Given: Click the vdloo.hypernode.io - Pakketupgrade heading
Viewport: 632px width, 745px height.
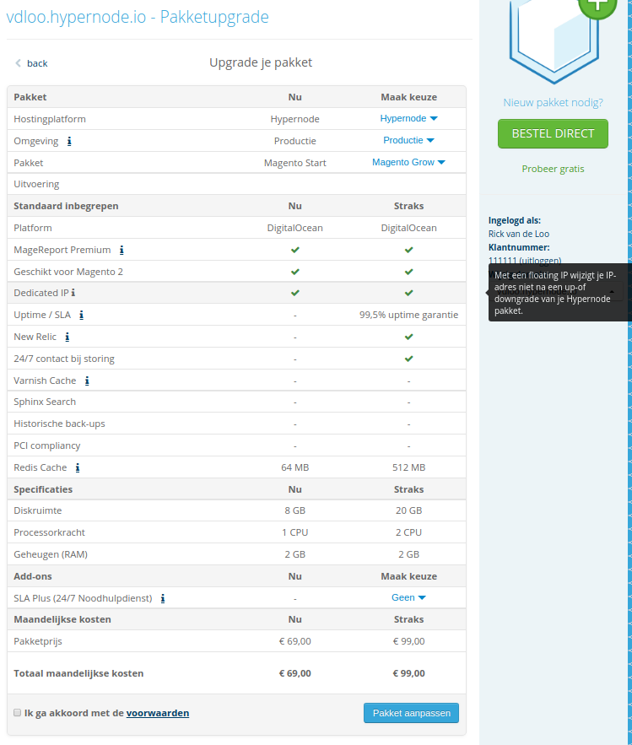Looking at the screenshot, I should tap(138, 17).
